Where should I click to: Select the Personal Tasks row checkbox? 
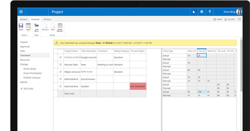click(x=61, y=65)
